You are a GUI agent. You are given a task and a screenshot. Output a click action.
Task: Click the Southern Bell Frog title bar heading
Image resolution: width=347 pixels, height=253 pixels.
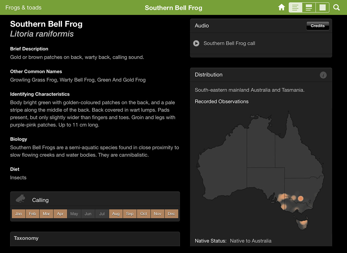[x=173, y=8]
